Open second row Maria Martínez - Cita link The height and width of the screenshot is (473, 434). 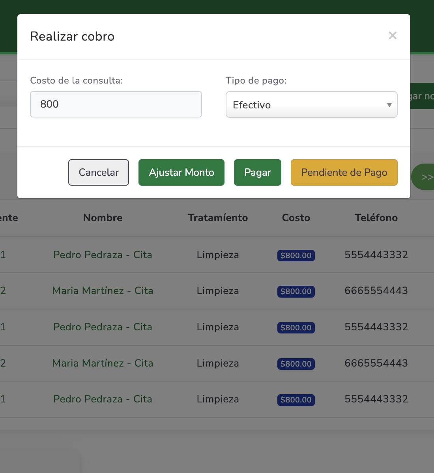pos(103,291)
